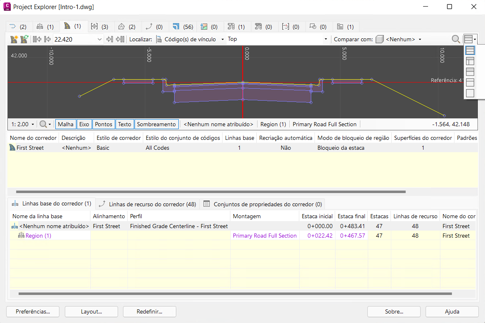
Task: Click the lower baseline table horizontal scrollbar
Action: [235, 294]
